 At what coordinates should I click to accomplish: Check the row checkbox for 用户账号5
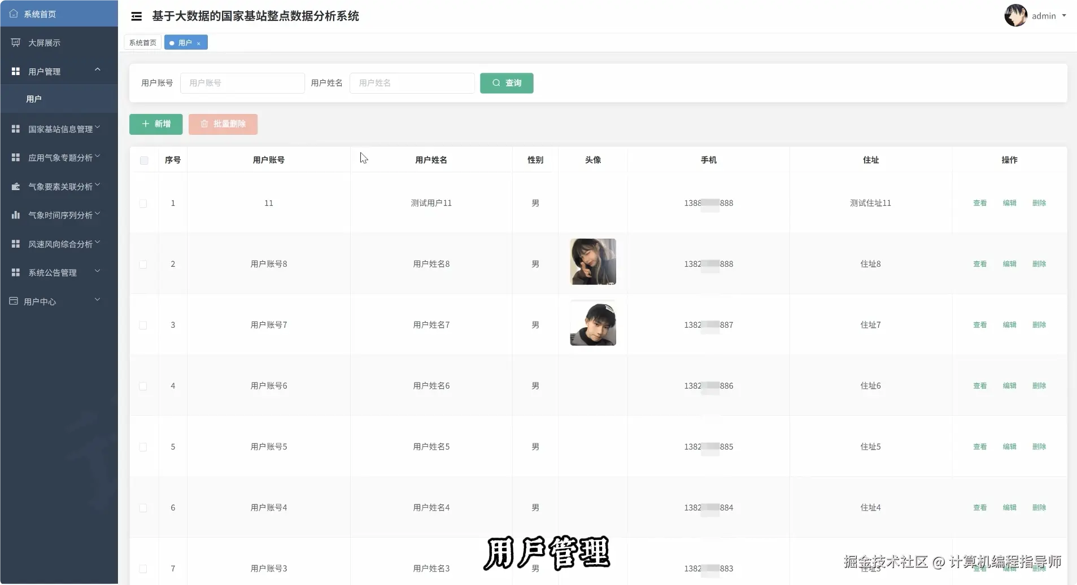coord(143,447)
